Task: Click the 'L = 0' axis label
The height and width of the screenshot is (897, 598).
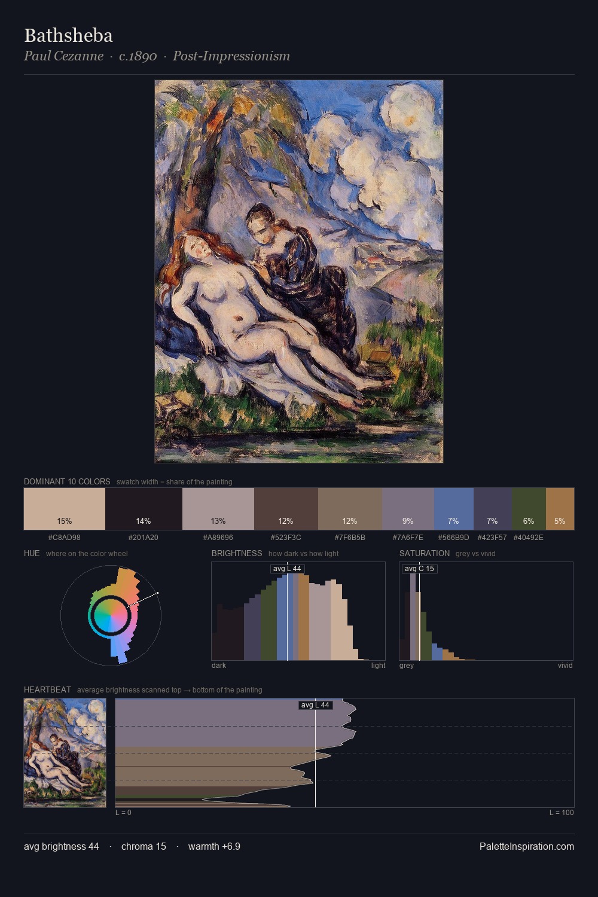Action: (x=123, y=813)
